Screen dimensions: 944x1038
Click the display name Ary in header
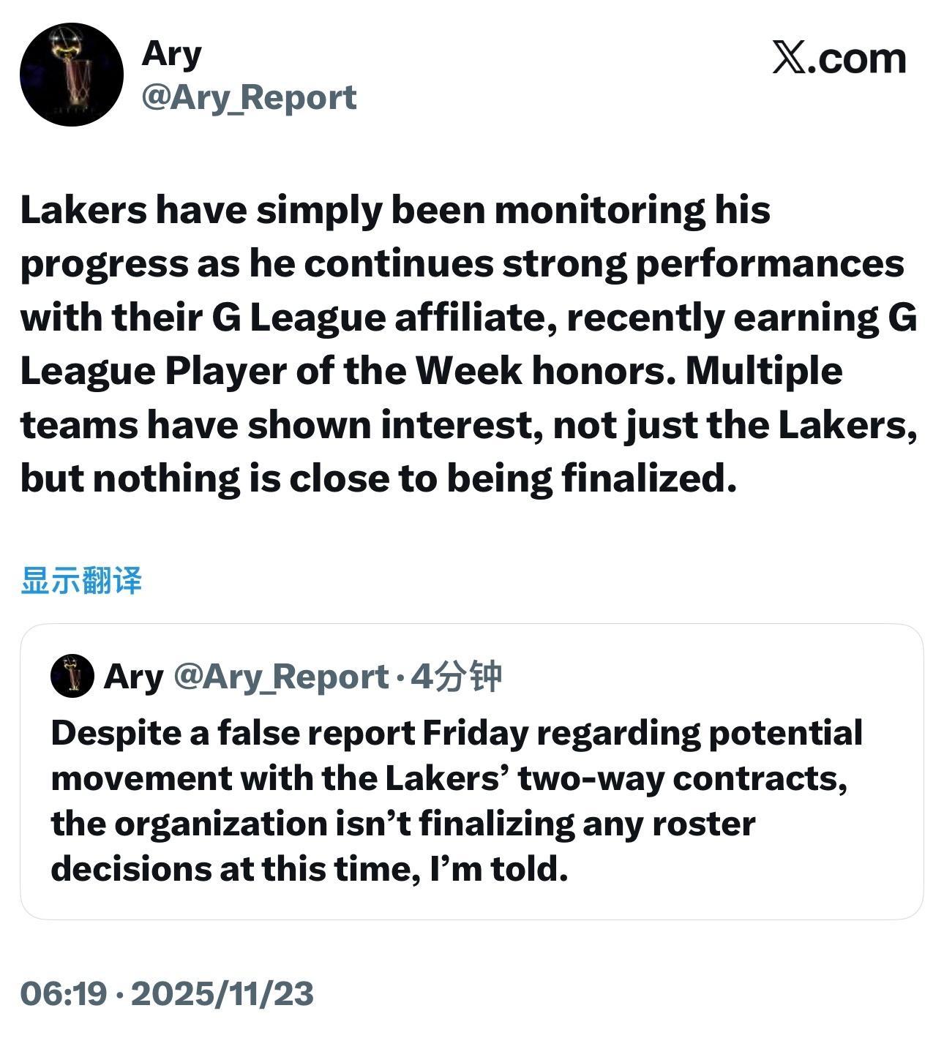(172, 54)
